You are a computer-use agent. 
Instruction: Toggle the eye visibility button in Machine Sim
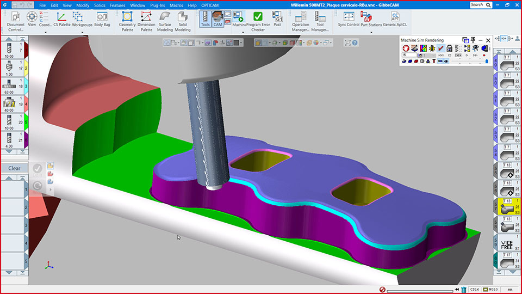click(446, 62)
